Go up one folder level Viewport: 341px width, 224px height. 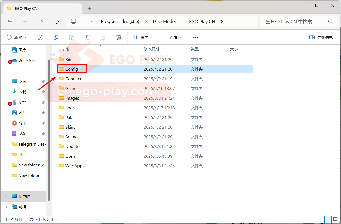coord(41,22)
